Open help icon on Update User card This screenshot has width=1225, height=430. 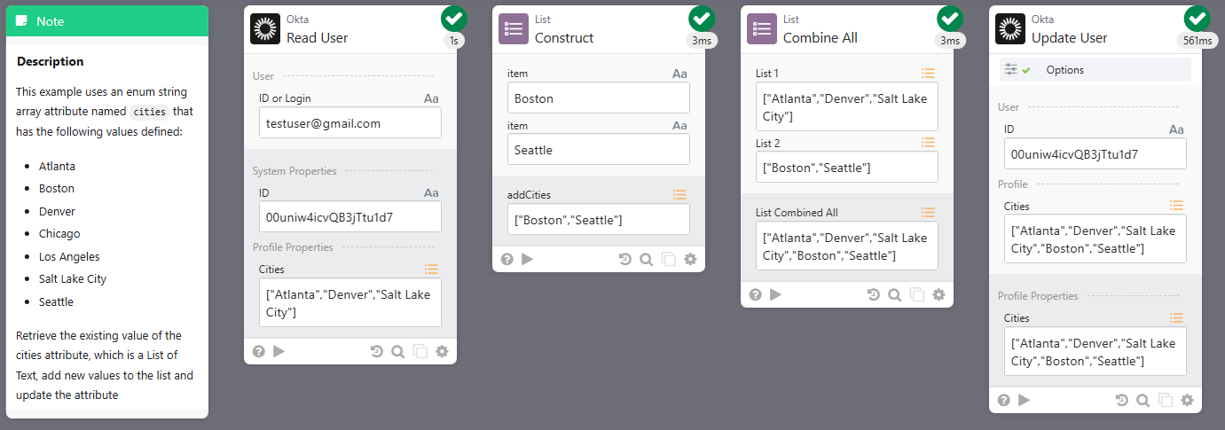click(1004, 400)
